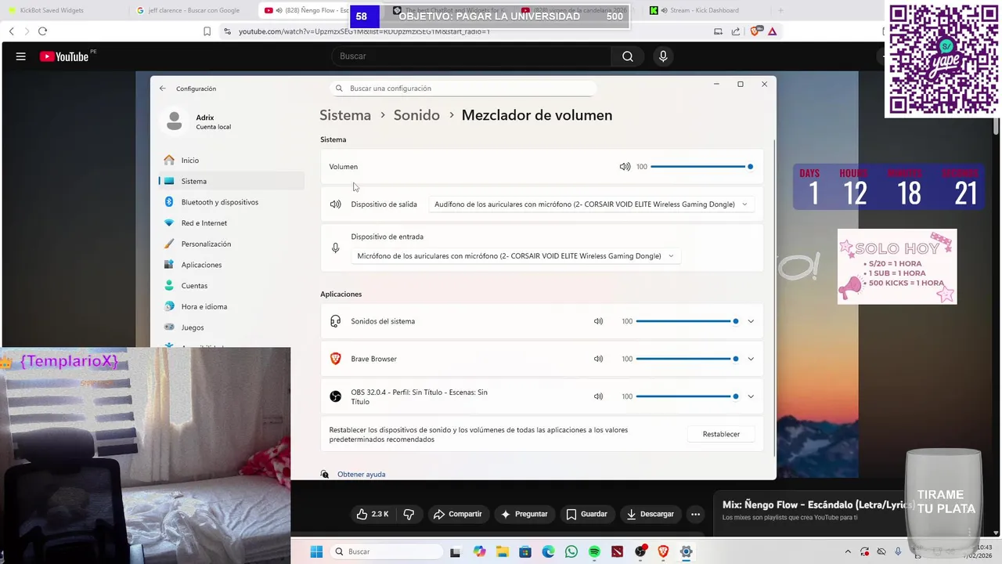The height and width of the screenshot is (564, 1002).
Task: Bookmark this page in the address bar
Action: (207, 31)
